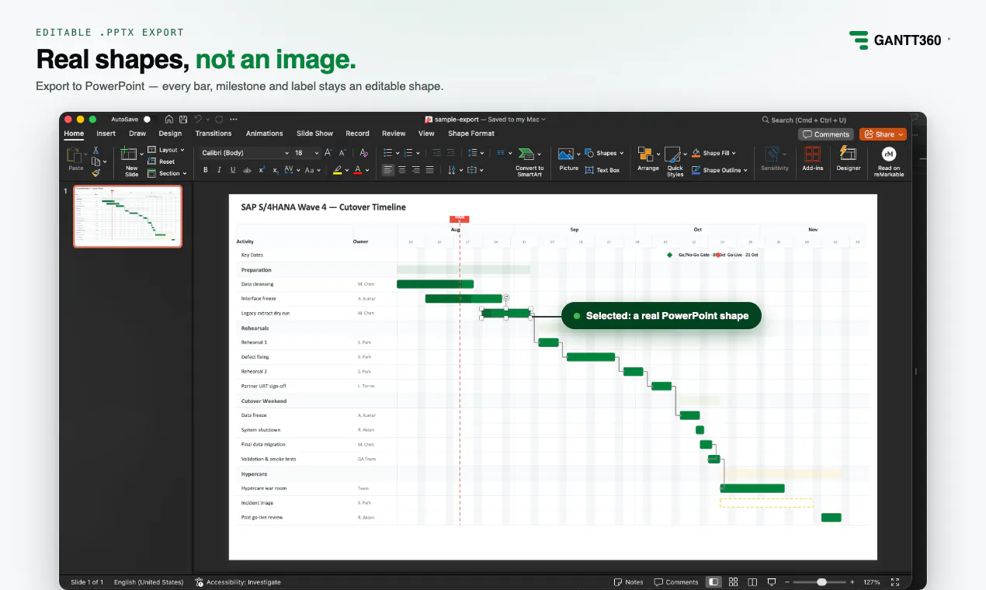Viewport: 986px width, 590px height.
Task: Open the Insert ribbon tab
Action: 106,134
